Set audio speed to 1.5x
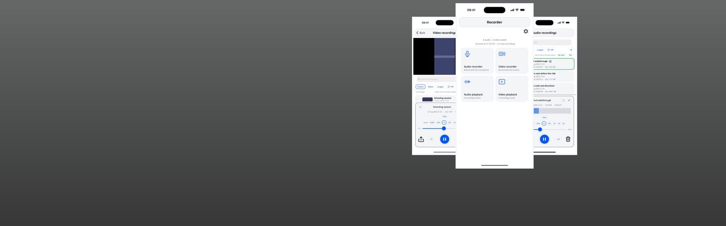Image resolution: width=726 pixels, height=226 pixels. click(x=549, y=123)
